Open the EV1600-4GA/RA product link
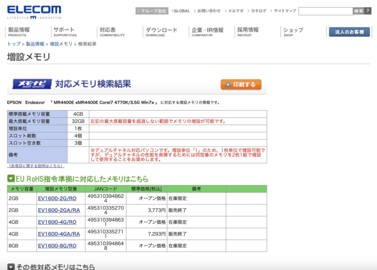 (x=59, y=234)
